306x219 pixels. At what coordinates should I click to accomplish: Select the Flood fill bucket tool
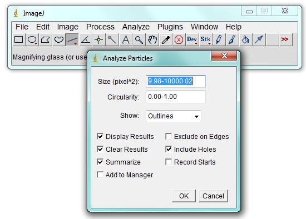(x=245, y=39)
